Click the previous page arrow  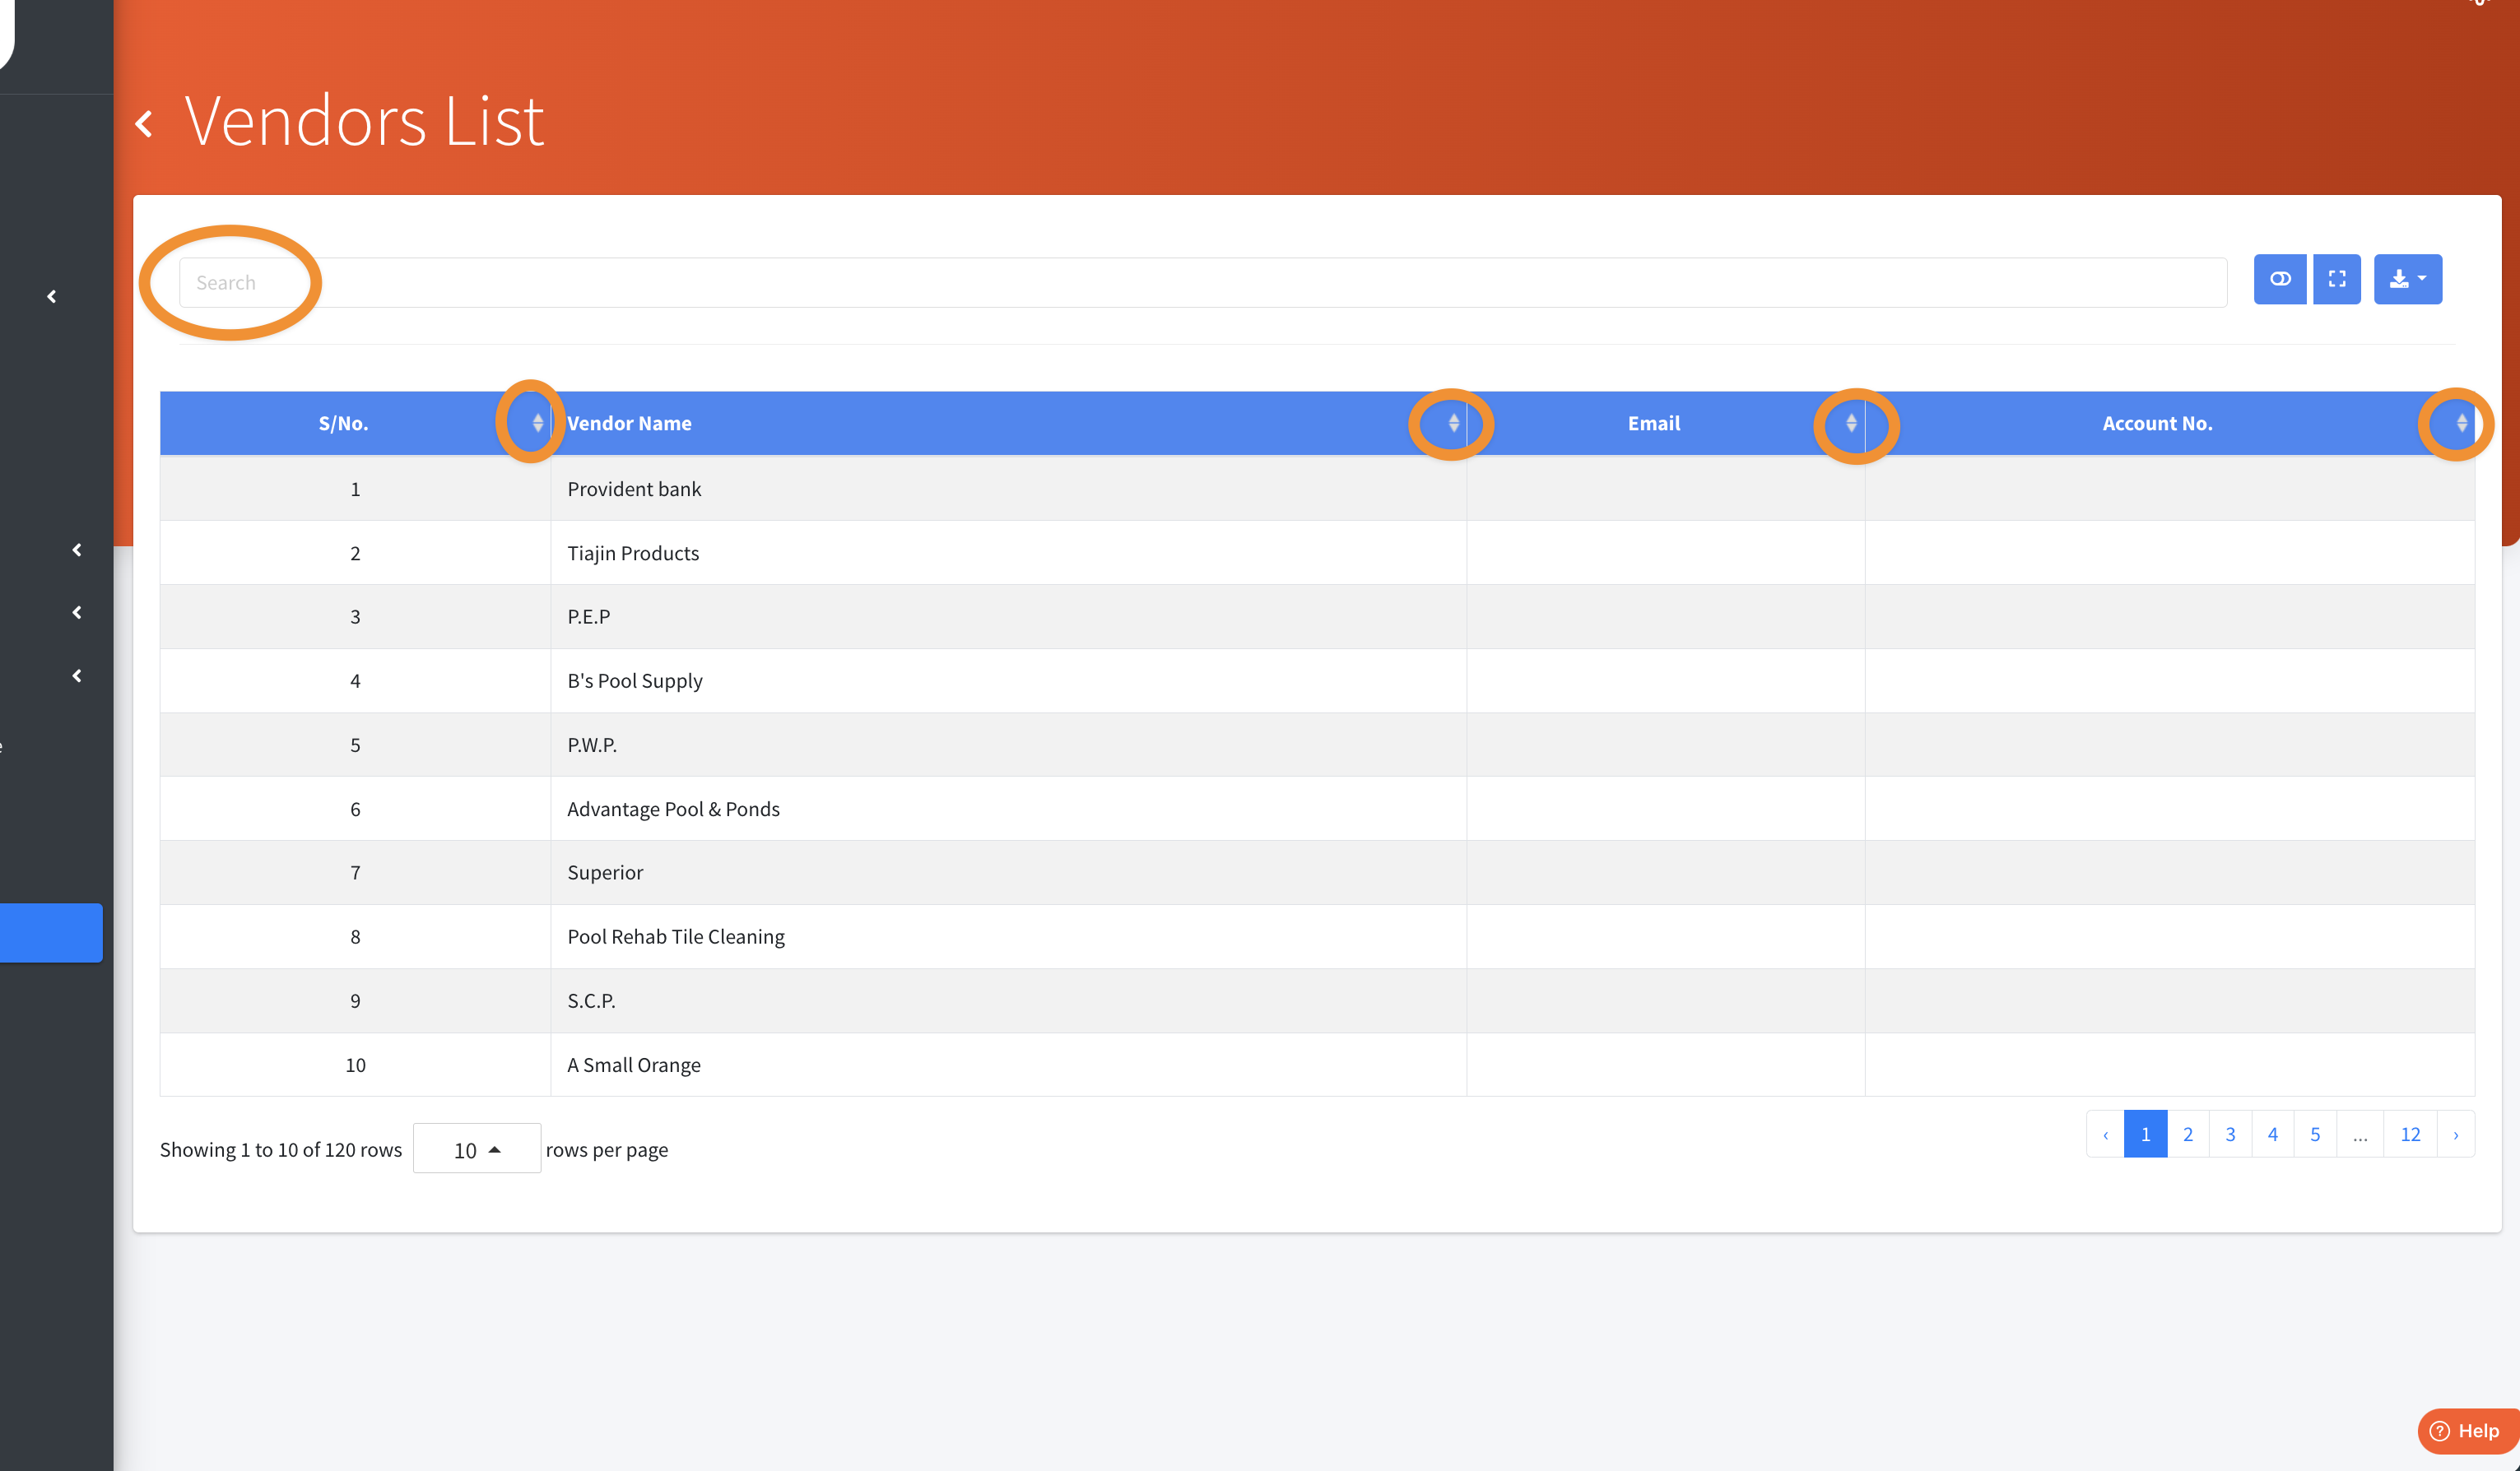[x=2105, y=1135]
